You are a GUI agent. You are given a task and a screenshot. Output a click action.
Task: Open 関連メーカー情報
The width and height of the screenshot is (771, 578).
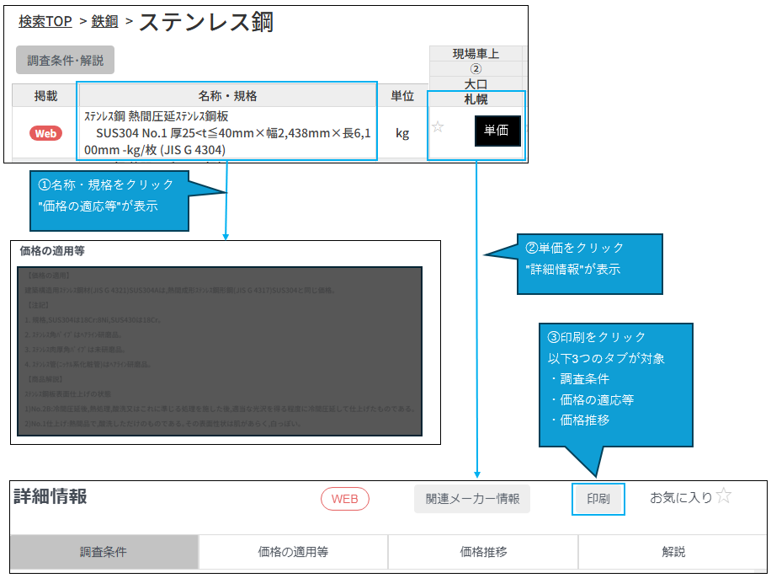point(472,499)
